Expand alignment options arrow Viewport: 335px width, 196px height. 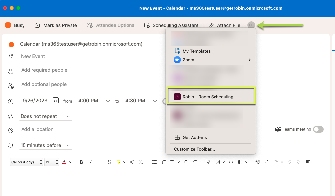pos(179,162)
